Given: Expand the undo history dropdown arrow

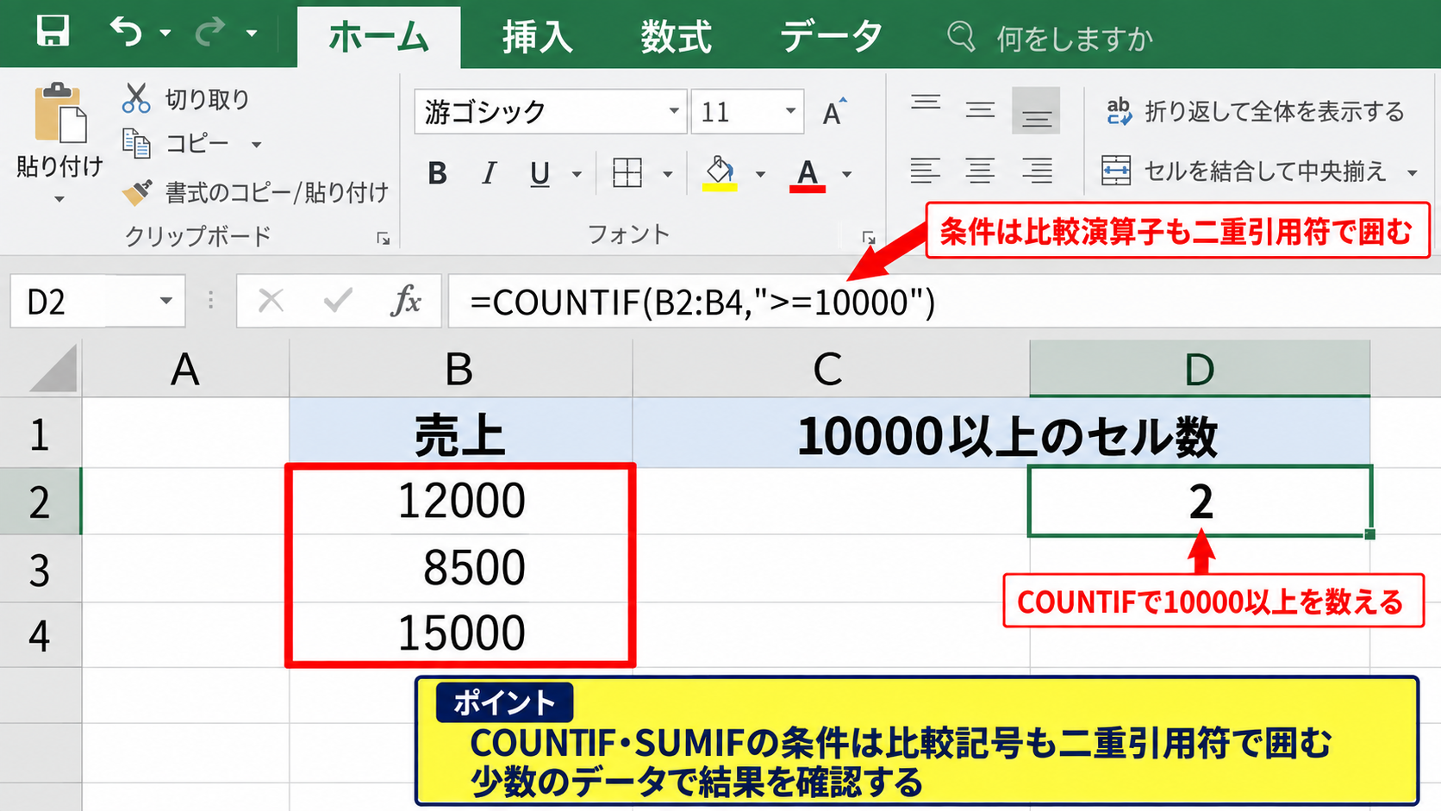Looking at the screenshot, I should 165,34.
